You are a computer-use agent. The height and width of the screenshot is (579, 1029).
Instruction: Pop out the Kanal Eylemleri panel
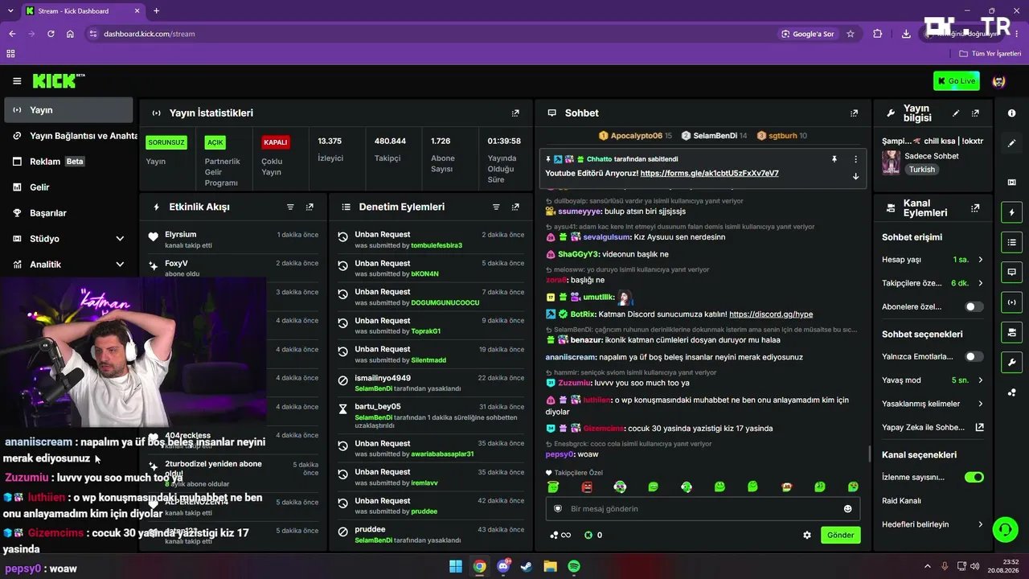[975, 207]
